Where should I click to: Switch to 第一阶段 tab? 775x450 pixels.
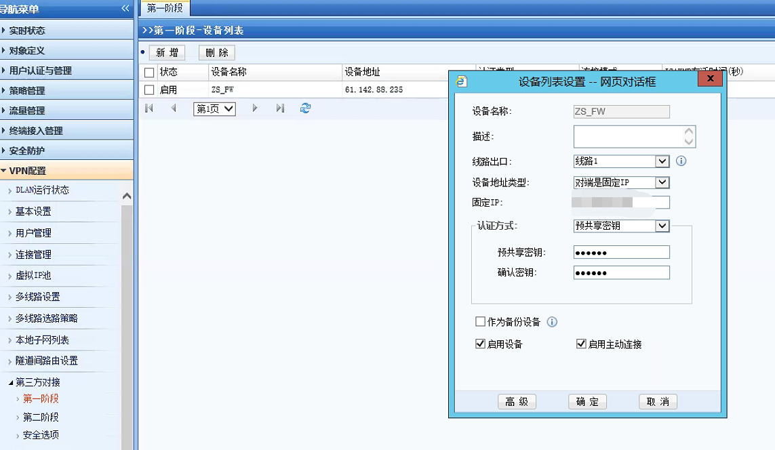click(x=165, y=8)
